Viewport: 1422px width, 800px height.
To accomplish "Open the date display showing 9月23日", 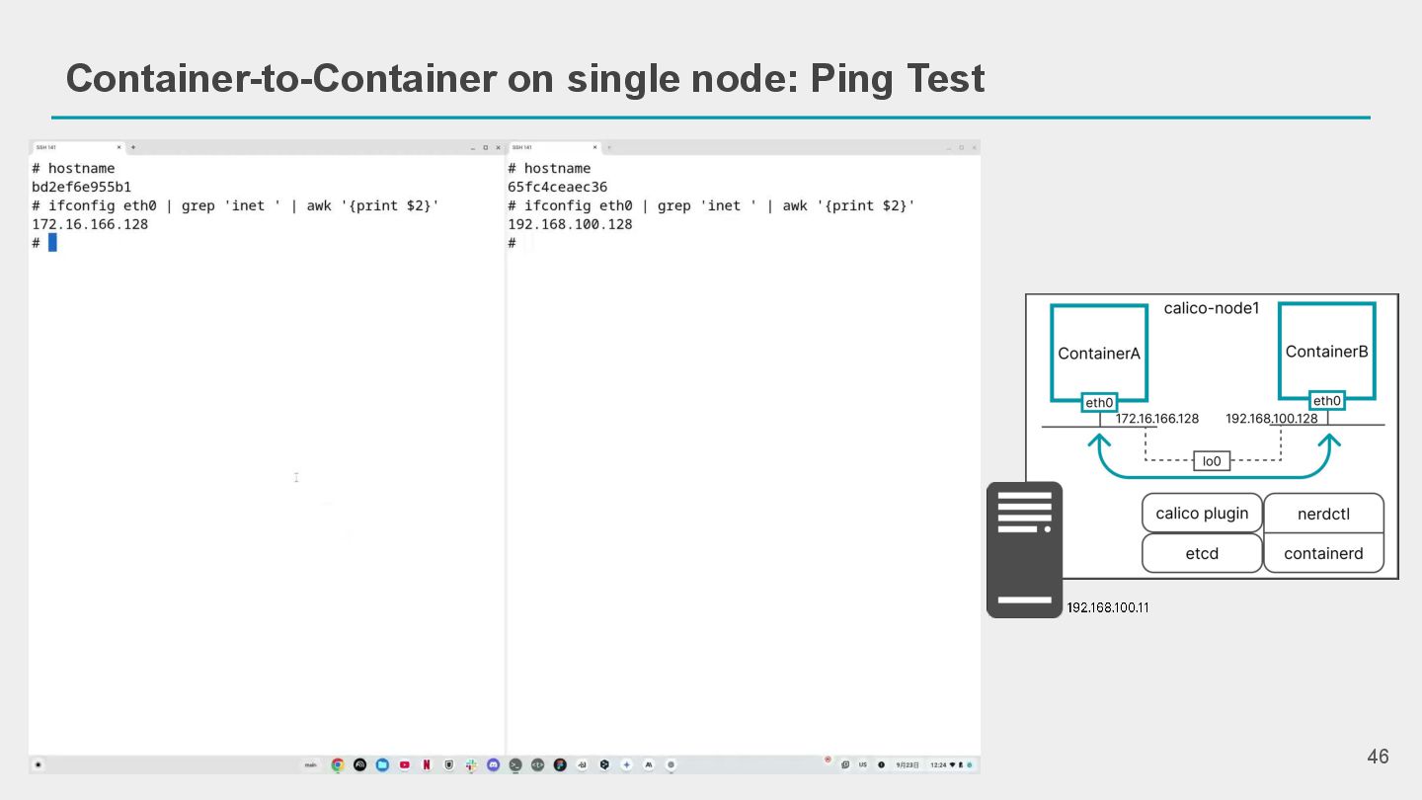I will [x=907, y=764].
